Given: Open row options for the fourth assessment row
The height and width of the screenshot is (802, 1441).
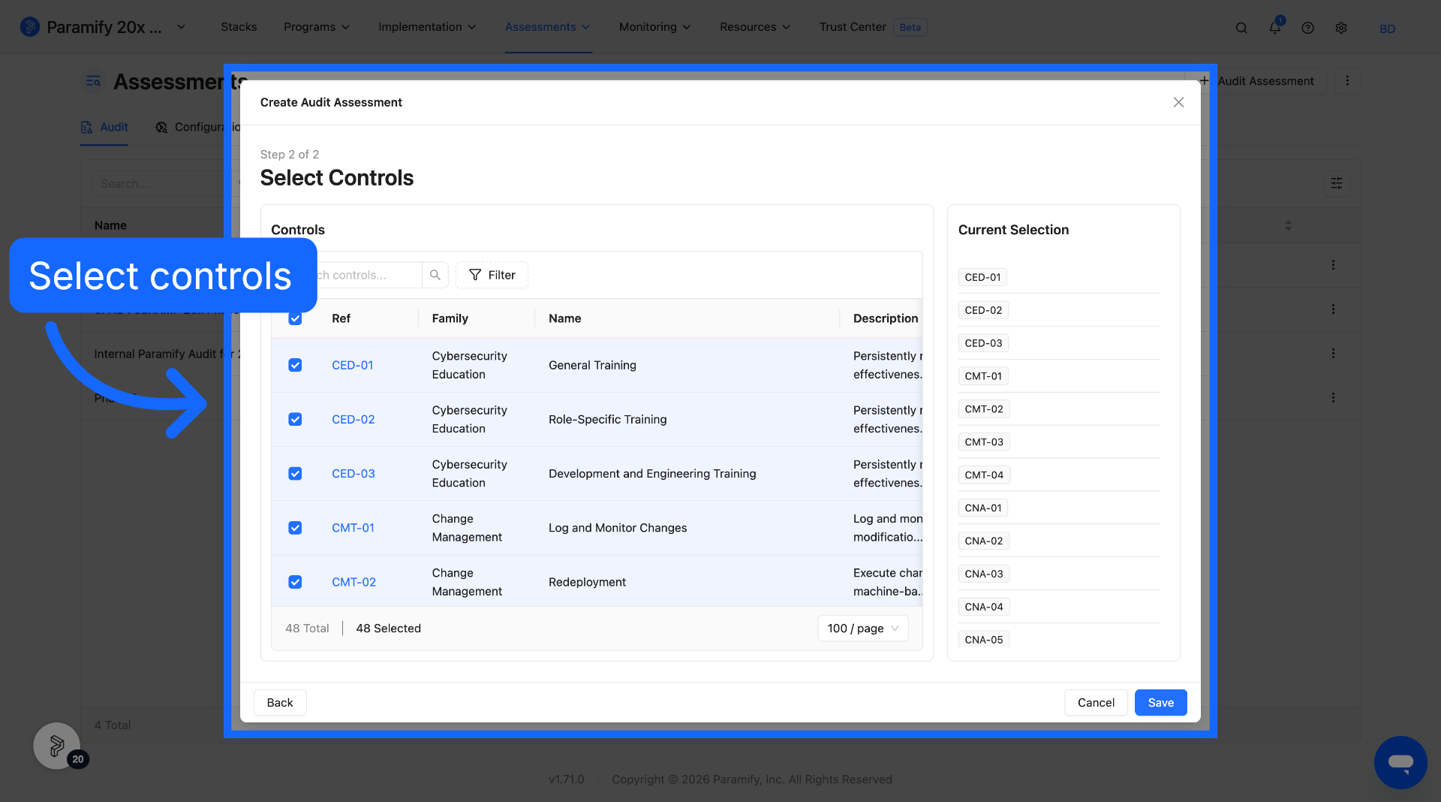Looking at the screenshot, I should (x=1333, y=397).
